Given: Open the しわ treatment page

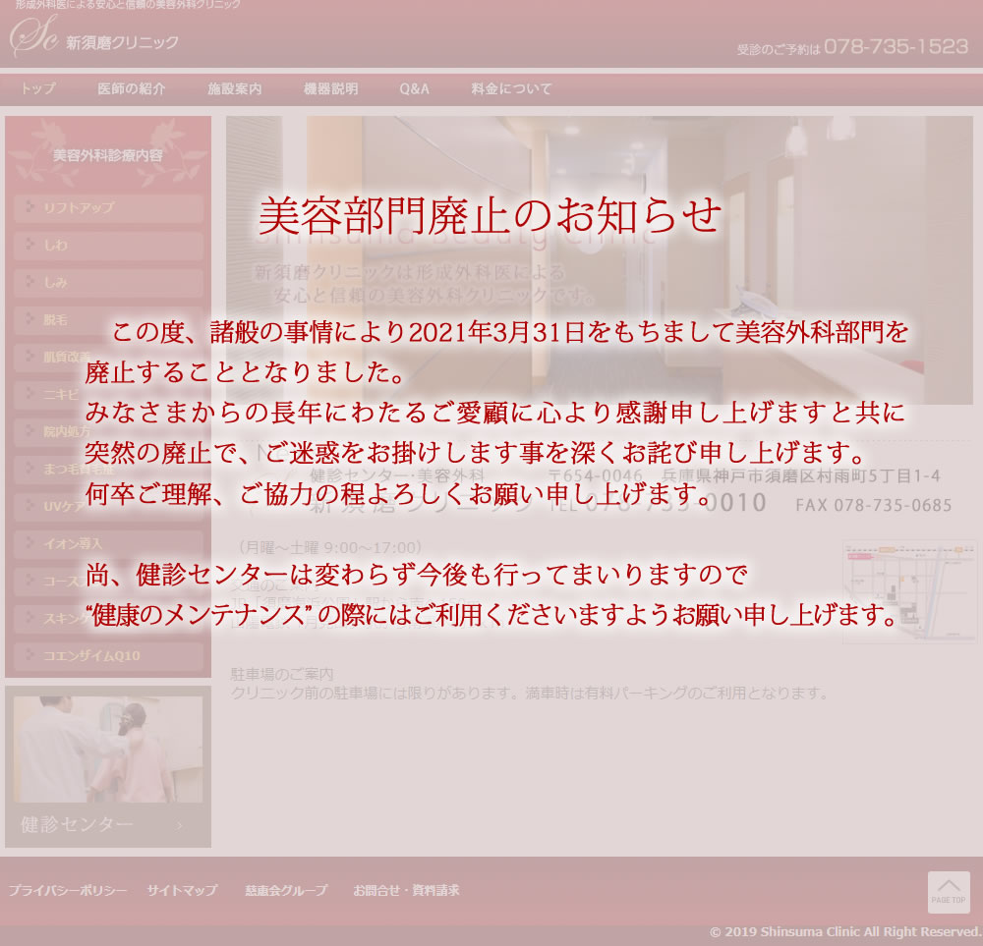Looking at the screenshot, I should (108, 247).
